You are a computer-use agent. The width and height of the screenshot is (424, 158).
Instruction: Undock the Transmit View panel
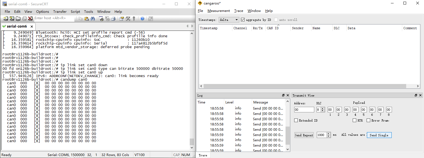(416, 95)
